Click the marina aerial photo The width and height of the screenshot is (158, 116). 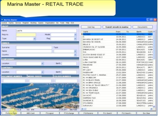40,96
